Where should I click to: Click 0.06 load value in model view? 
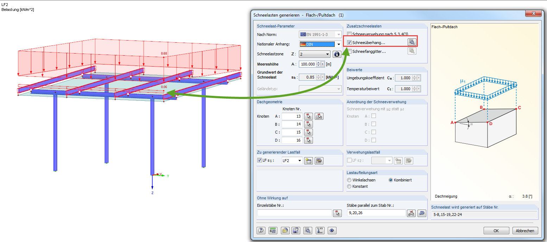164,87
